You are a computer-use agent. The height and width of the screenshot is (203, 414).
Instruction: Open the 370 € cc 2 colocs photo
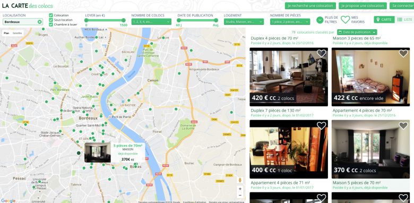pyautogui.click(x=370, y=149)
